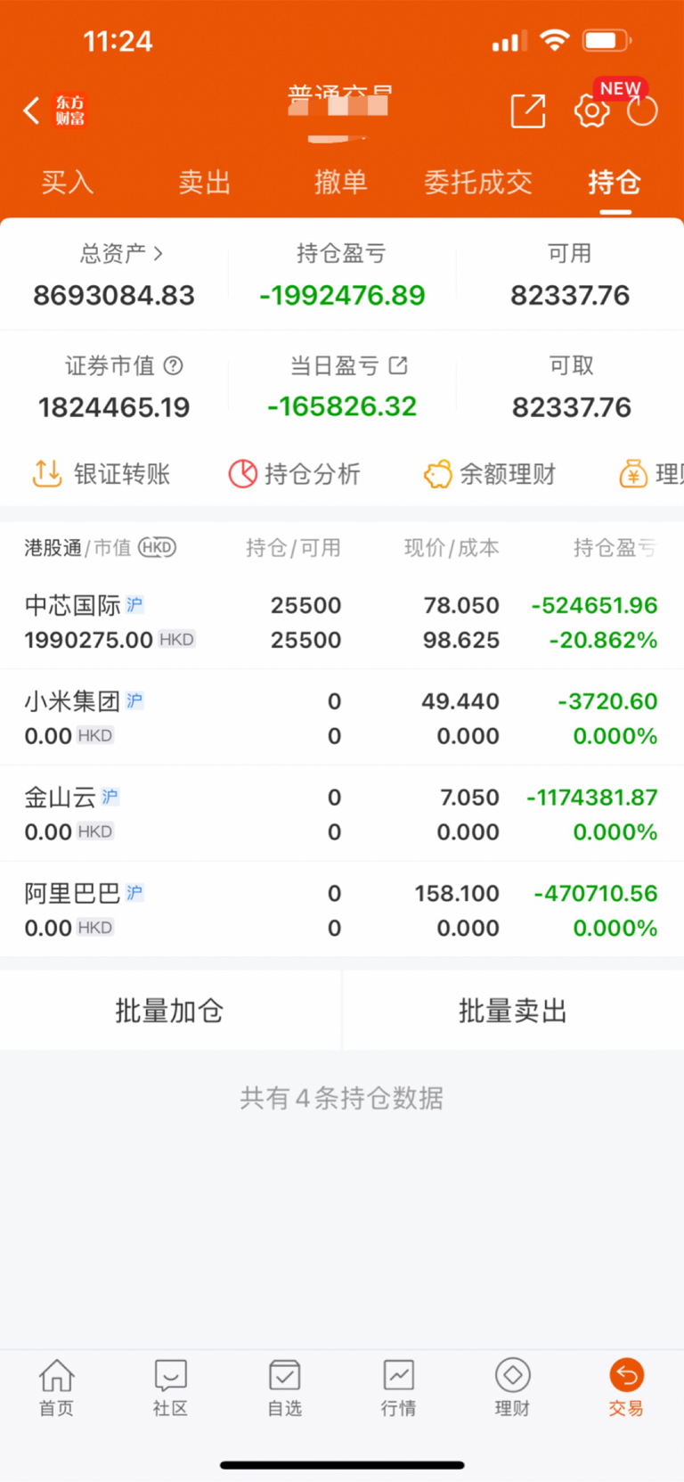Switch to the 卖出 tab
This screenshot has width=684, height=1482.
tap(205, 182)
